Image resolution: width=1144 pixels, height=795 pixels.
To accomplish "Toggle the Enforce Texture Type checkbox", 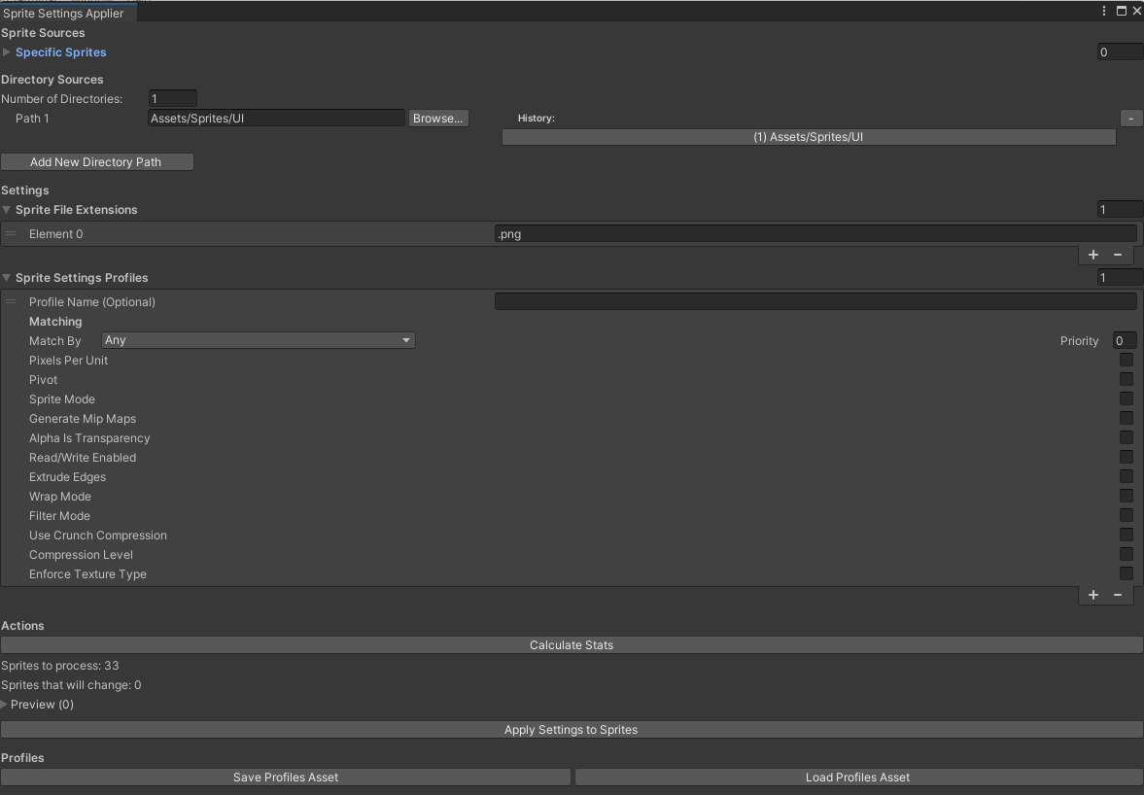I will (1126, 573).
